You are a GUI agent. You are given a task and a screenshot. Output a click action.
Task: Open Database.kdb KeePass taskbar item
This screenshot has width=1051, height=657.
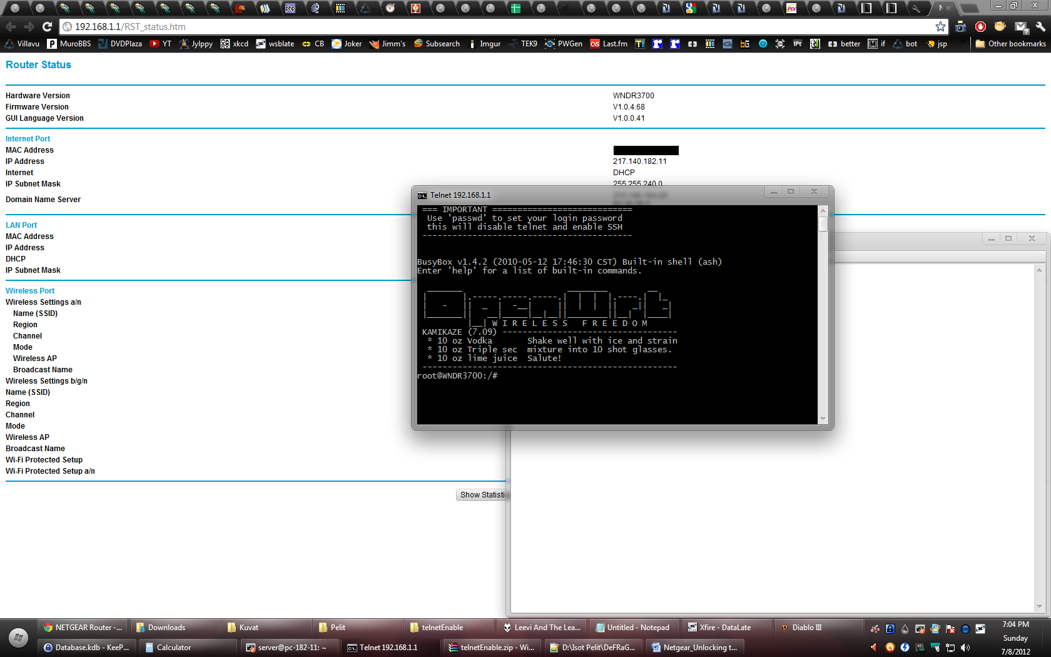[88, 648]
